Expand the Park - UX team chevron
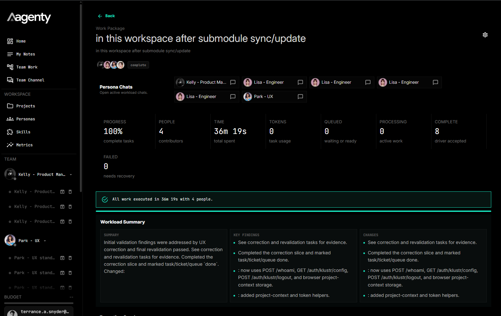Screen dimensions: 501x316 45,241
